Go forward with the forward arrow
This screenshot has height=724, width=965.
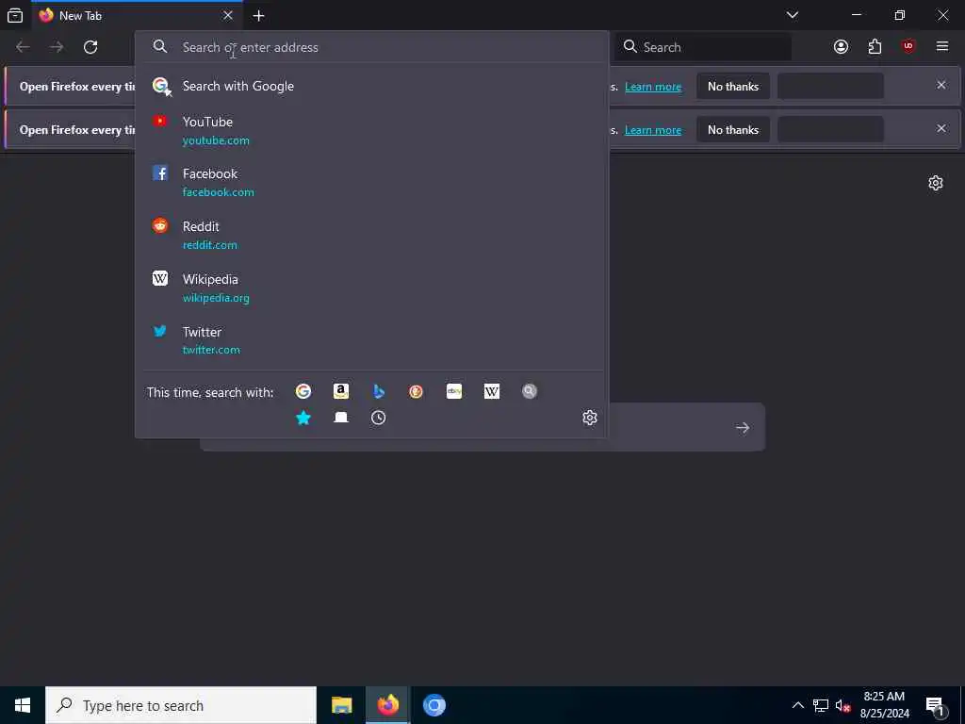pyautogui.click(x=57, y=47)
